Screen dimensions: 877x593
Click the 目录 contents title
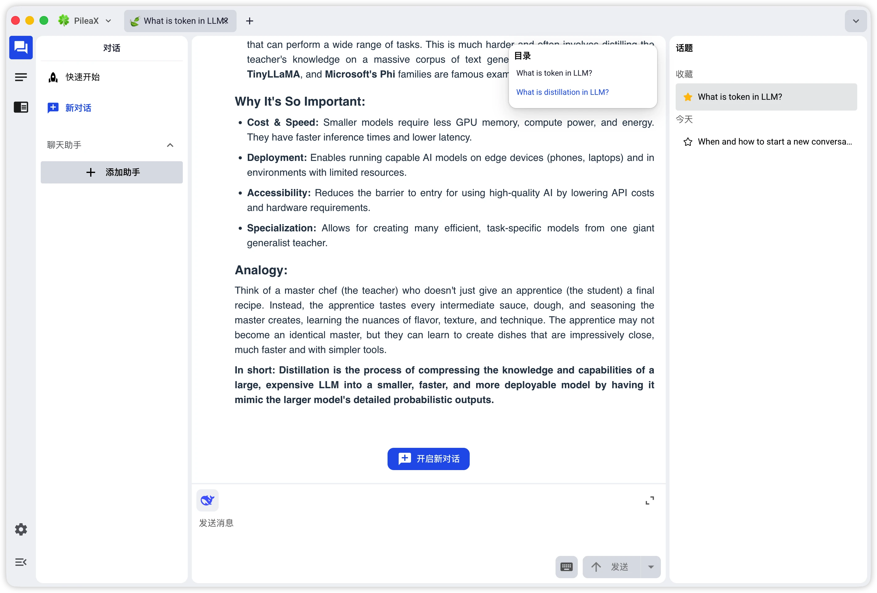pos(523,56)
